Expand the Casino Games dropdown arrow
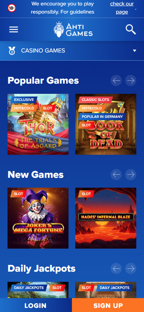The width and height of the screenshot is (144, 312). point(135,51)
